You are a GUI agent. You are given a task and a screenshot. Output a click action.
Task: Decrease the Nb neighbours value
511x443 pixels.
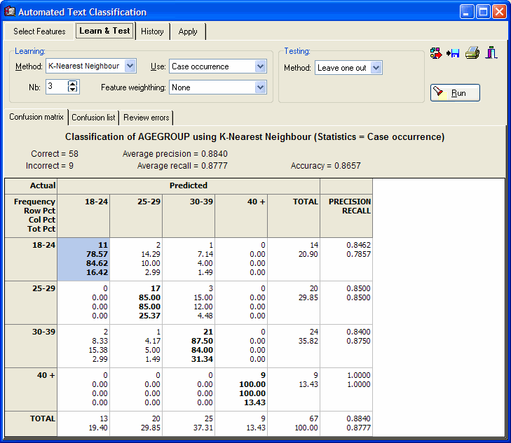73,90
